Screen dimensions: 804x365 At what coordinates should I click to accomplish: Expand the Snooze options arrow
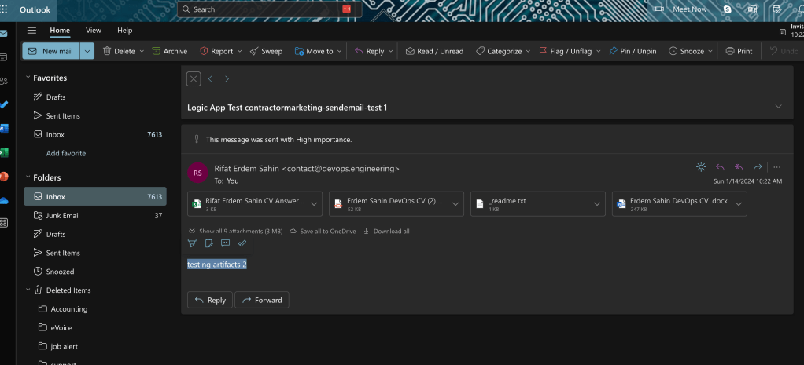point(710,51)
